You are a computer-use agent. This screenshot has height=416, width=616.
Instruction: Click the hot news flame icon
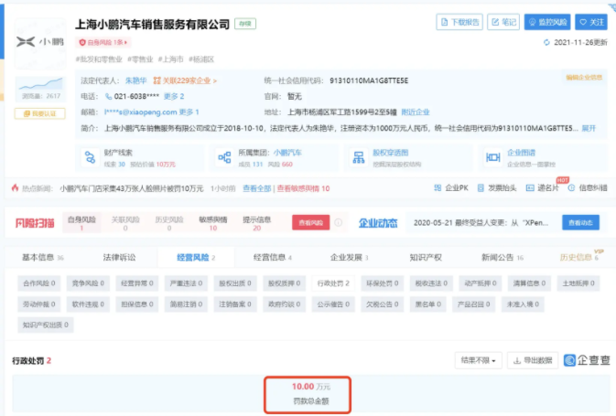click(15, 188)
